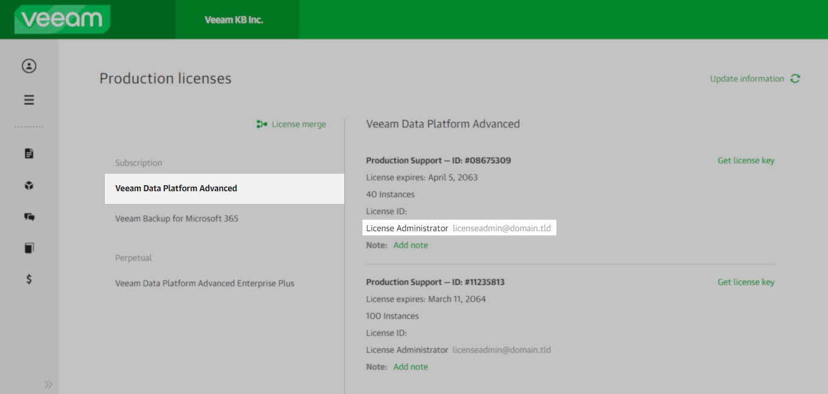Select Veeam Data Platform Advanced Enterprise Plus
Viewport: 828px width, 394px height.
pyautogui.click(x=205, y=283)
